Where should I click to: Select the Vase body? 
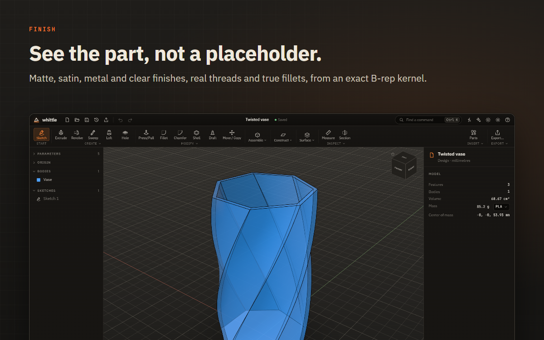tap(66, 180)
